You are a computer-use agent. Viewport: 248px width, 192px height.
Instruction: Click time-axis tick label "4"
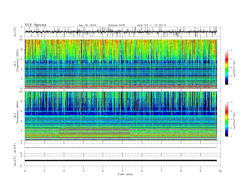103,171
